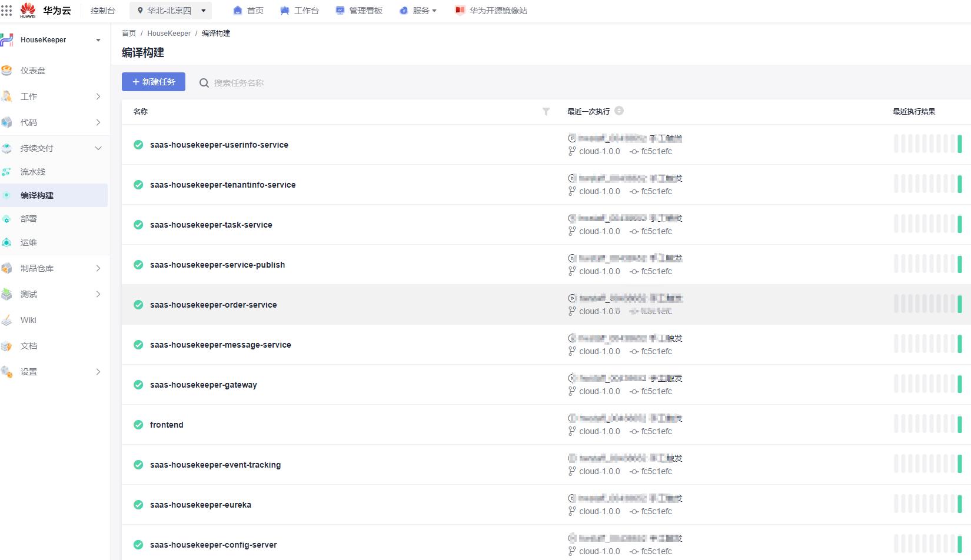971x560 pixels.
Task: Expand the 华北-北京四 region dropdown
Action: [x=171, y=11]
